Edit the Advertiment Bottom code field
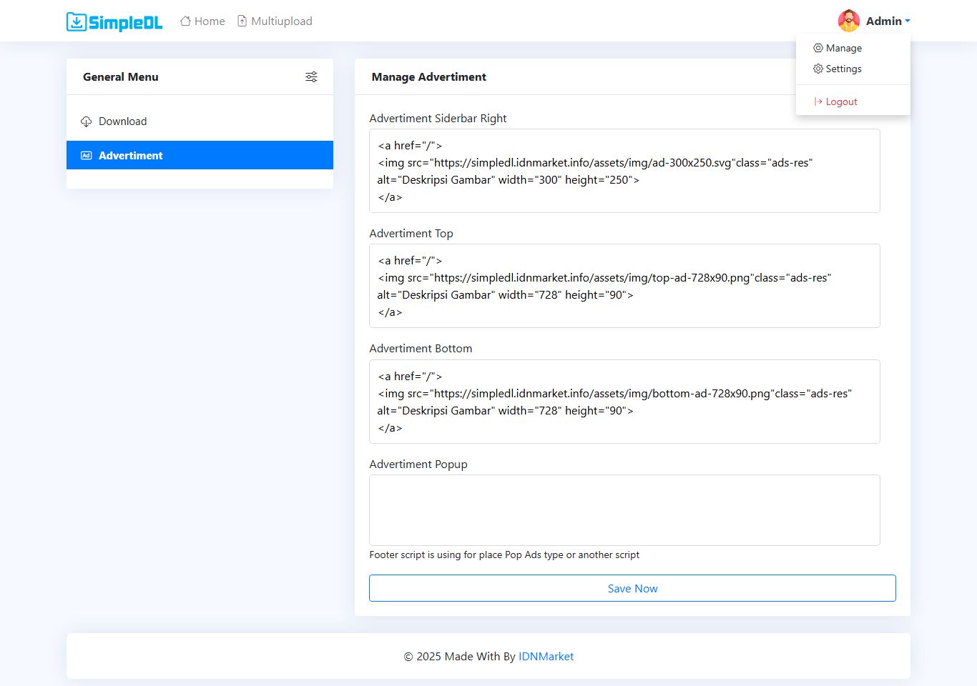Image resolution: width=977 pixels, height=686 pixels. [624, 402]
